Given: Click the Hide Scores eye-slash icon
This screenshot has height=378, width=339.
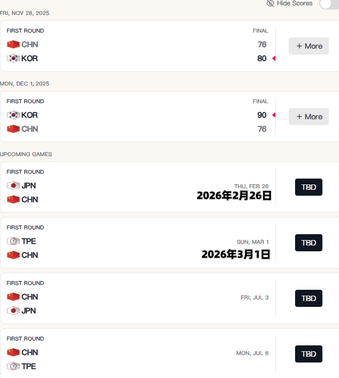Looking at the screenshot, I should point(270,3).
